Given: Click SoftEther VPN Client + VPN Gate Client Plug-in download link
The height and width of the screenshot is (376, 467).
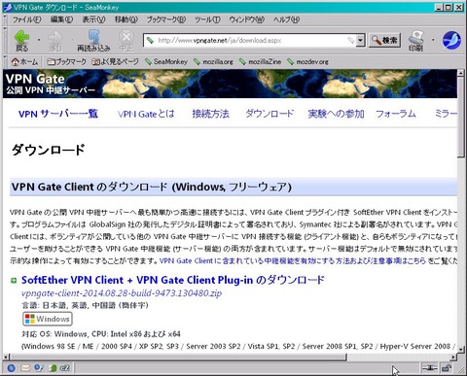Looking at the screenshot, I should click(173, 280).
